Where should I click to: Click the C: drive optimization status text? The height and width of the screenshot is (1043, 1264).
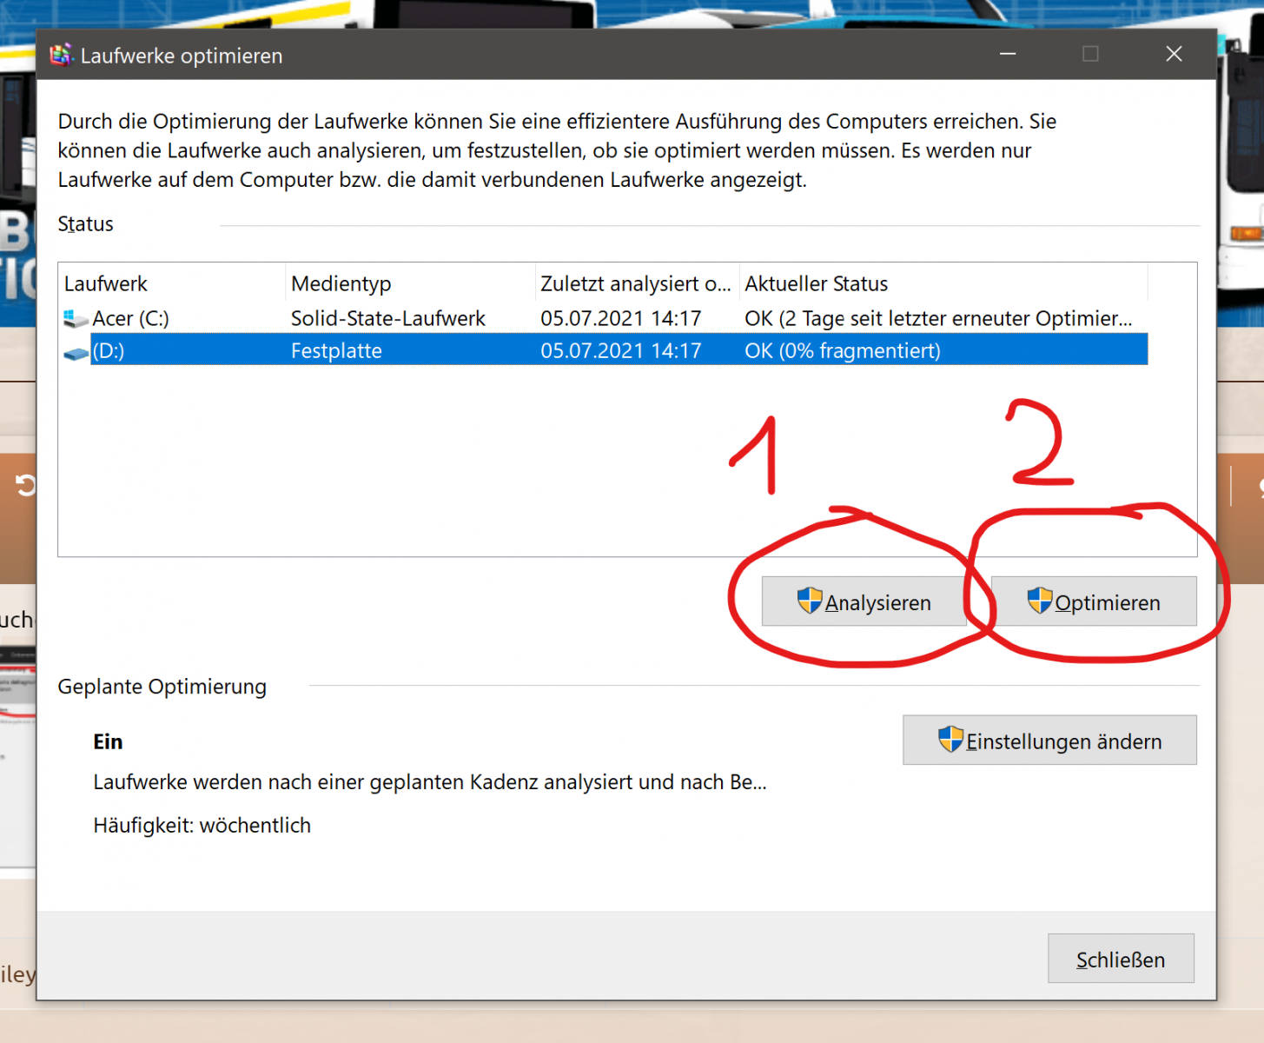tap(937, 319)
